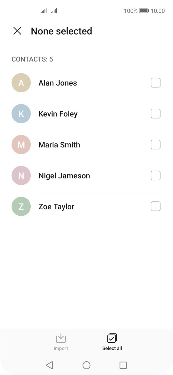This screenshot has width=173, height=375.
Task: Tap the None selected title text
Action: [x=61, y=31]
